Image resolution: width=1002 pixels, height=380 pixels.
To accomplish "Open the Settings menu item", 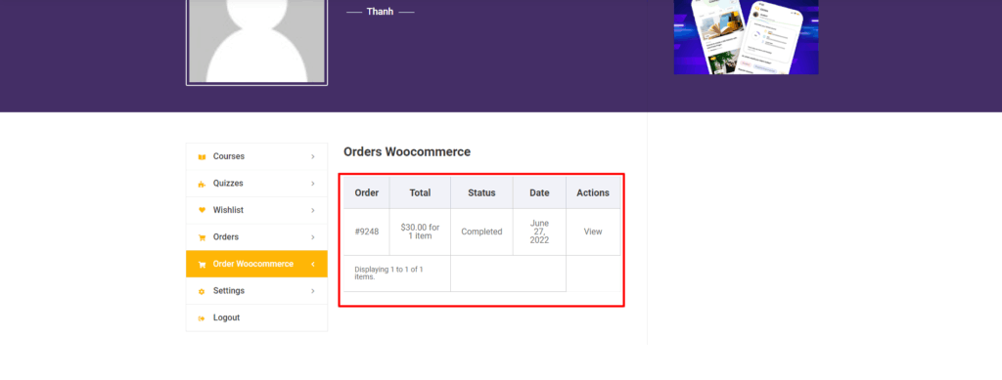I will tap(257, 291).
